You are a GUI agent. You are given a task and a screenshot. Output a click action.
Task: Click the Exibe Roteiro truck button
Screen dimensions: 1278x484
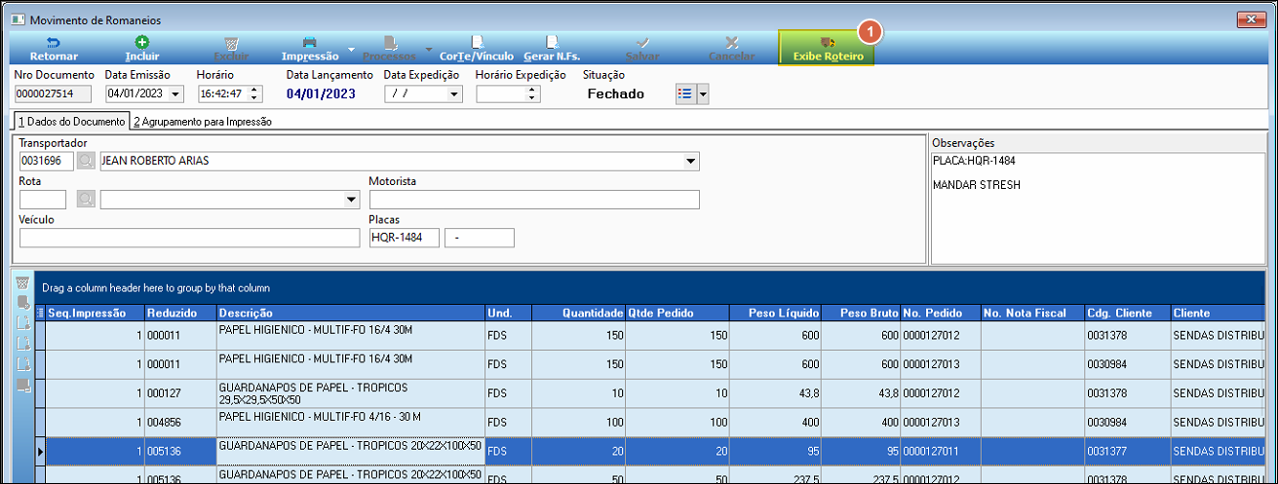point(828,48)
